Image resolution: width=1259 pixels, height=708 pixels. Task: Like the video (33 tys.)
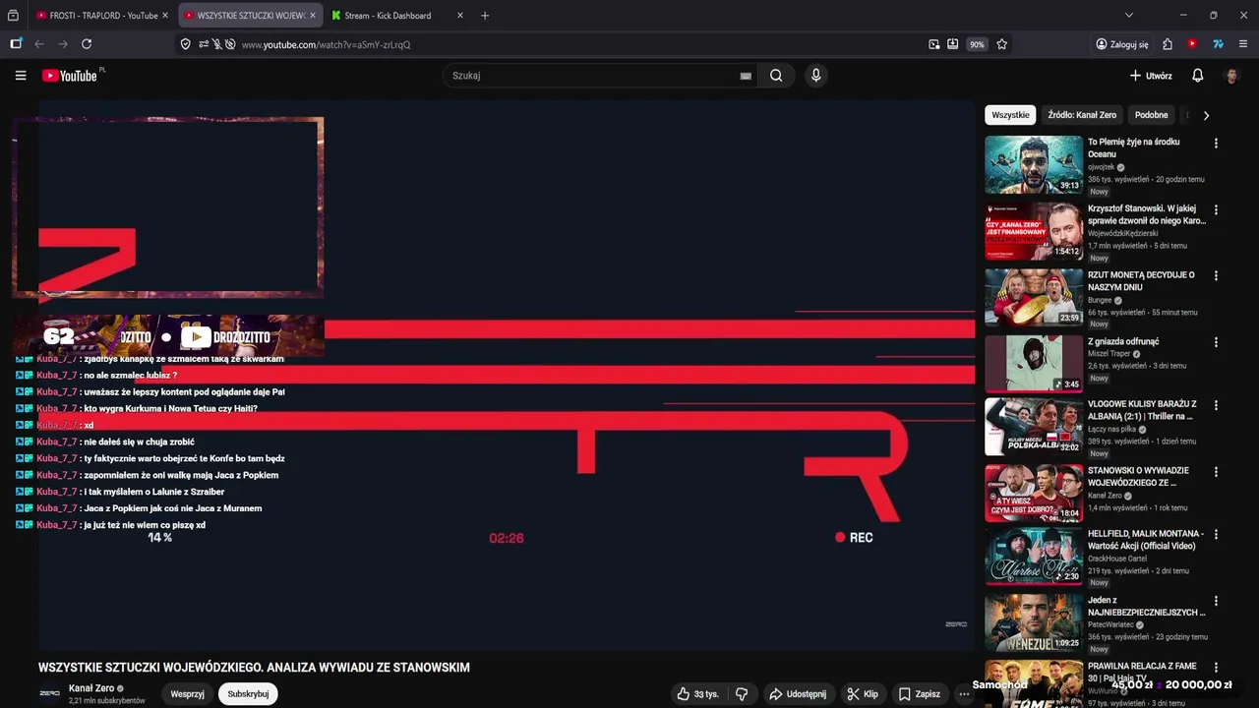point(697,694)
